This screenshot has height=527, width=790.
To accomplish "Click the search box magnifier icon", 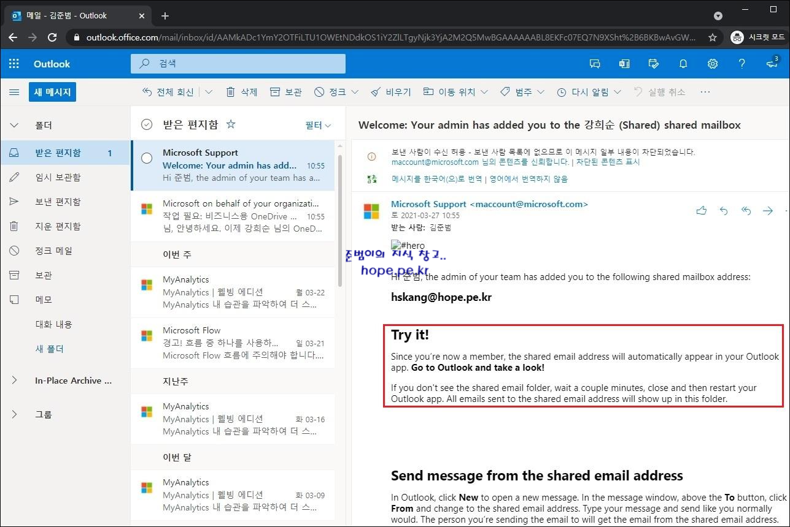I will (145, 64).
